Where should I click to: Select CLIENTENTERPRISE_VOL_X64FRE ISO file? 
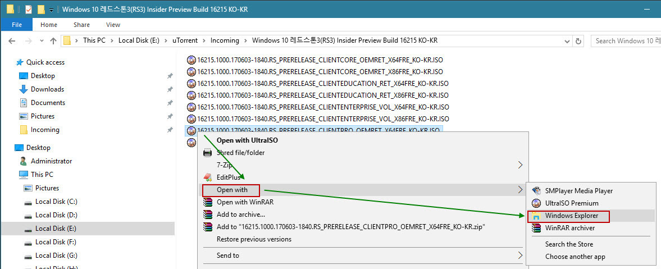(323, 107)
